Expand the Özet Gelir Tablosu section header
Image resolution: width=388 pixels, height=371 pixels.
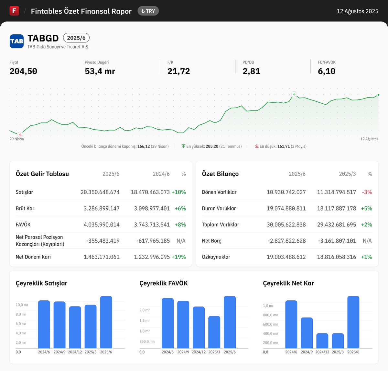point(42,174)
